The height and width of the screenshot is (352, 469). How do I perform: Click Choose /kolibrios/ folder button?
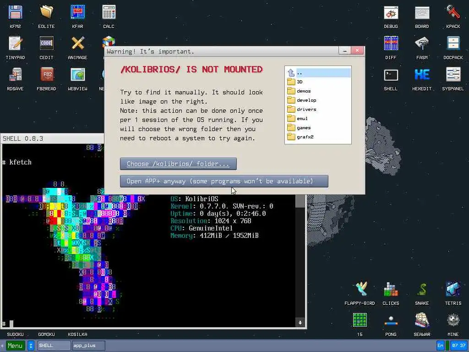[x=178, y=164]
